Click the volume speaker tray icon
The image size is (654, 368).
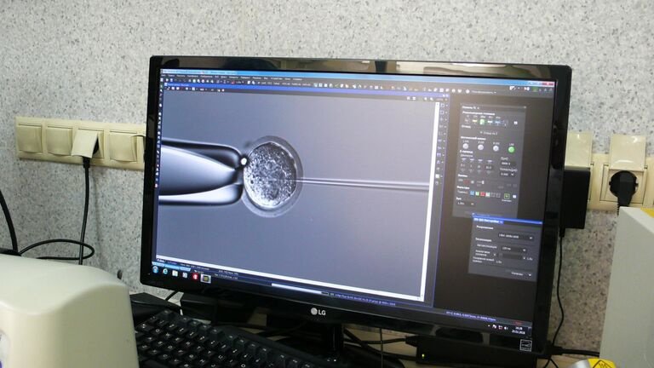coord(506,328)
